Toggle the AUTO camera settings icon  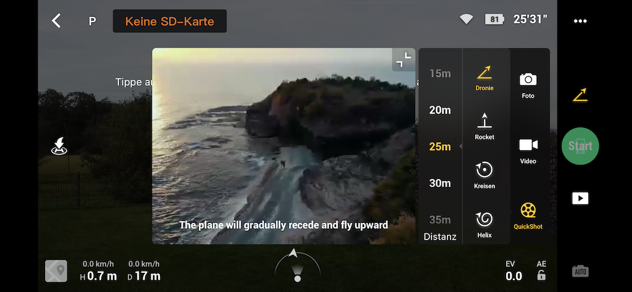click(580, 271)
